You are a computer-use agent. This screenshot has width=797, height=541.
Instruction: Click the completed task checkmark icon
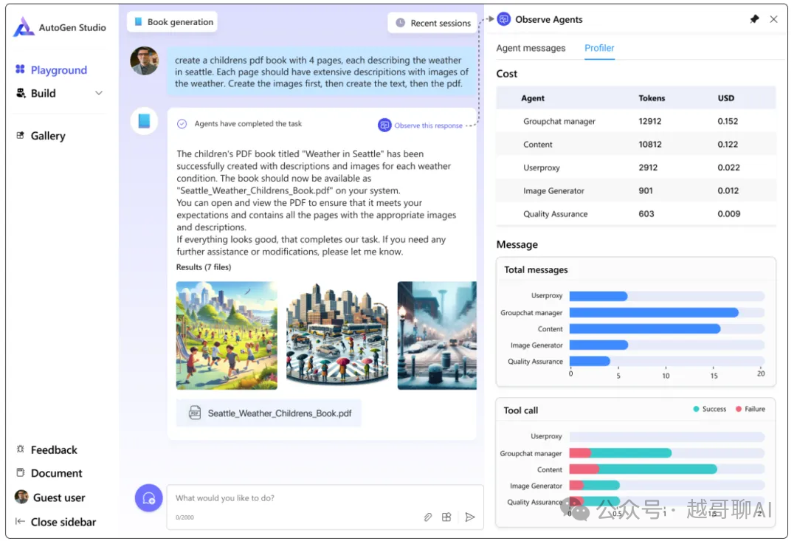tap(182, 123)
